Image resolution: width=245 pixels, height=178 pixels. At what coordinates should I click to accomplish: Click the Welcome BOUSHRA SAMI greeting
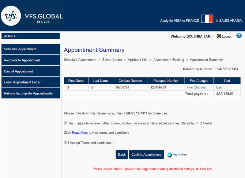(192, 36)
